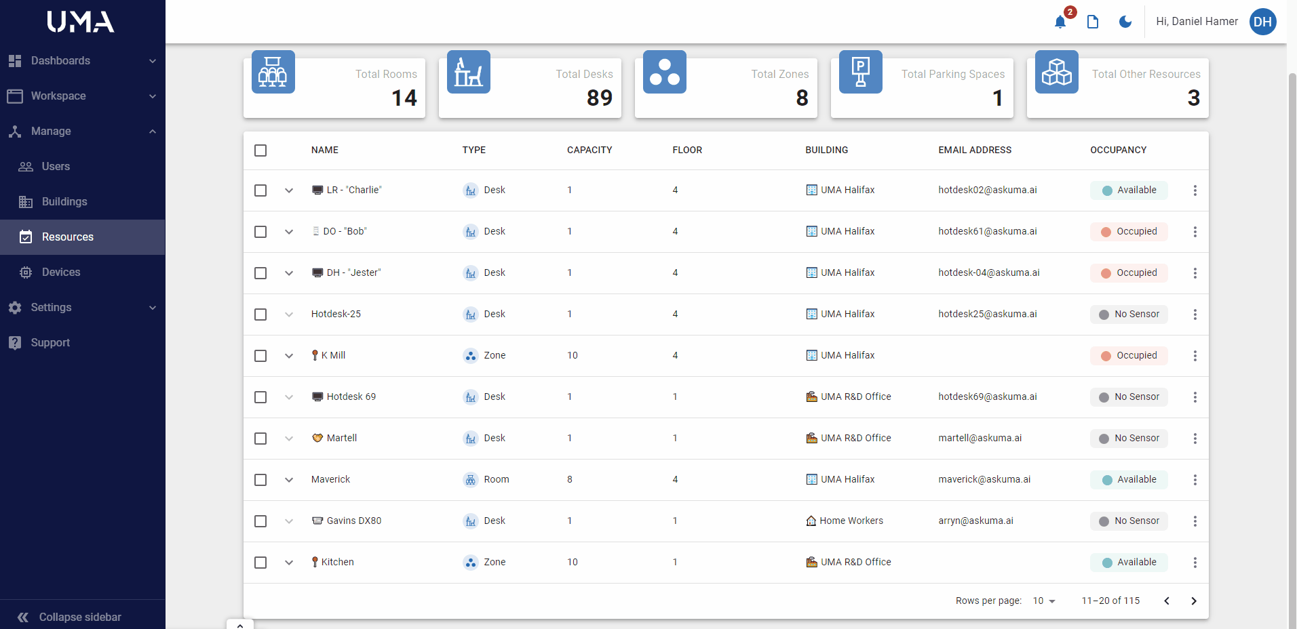The width and height of the screenshot is (1297, 629).
Task: Open row actions for DH - "Jester"
Action: pos(1195,273)
